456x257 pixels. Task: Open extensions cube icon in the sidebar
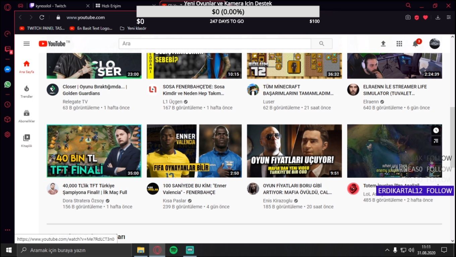click(7, 119)
